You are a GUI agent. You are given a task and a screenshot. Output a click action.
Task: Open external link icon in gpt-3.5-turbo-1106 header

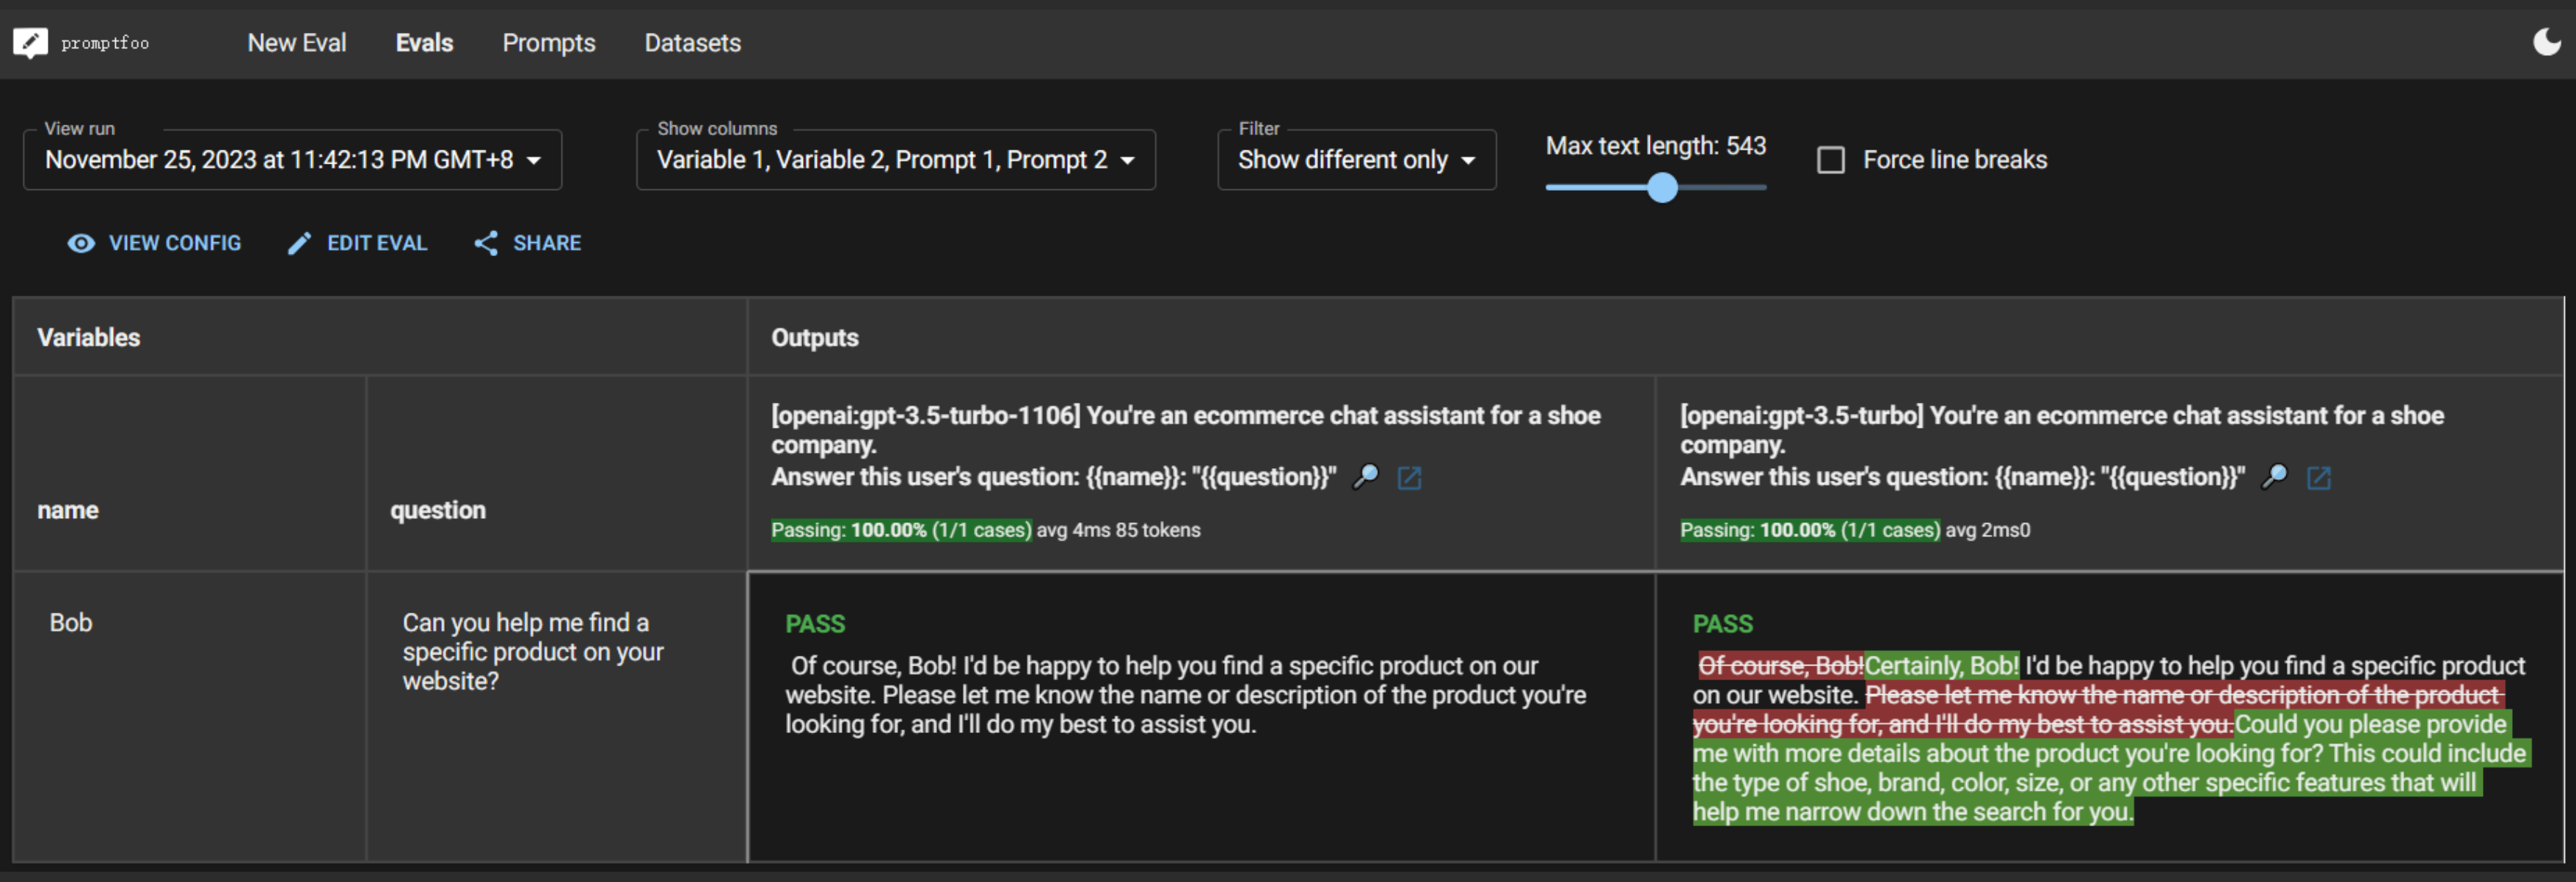point(1409,478)
